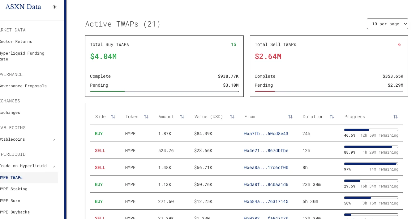Click the Total Buy TWAPs green progress bar
Screen dimensions: 420x219
164,91
